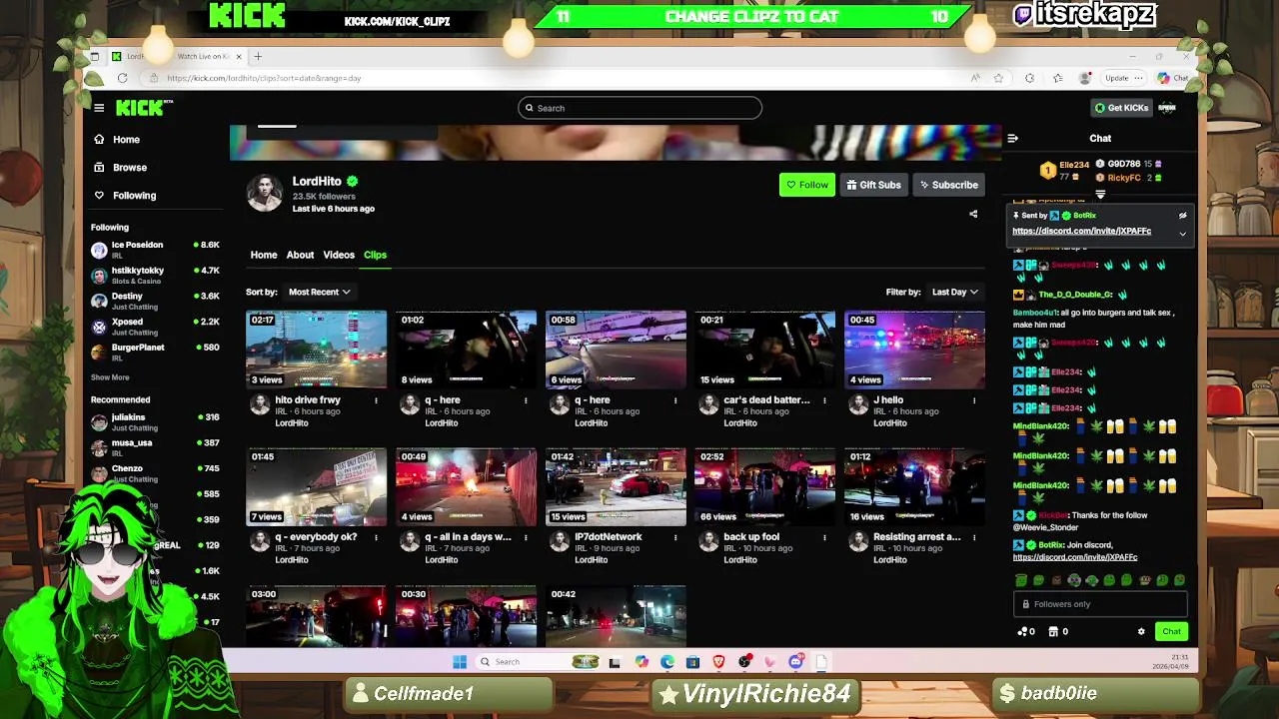Switch to channel Videos tab
The image size is (1279, 719).
coord(339,255)
